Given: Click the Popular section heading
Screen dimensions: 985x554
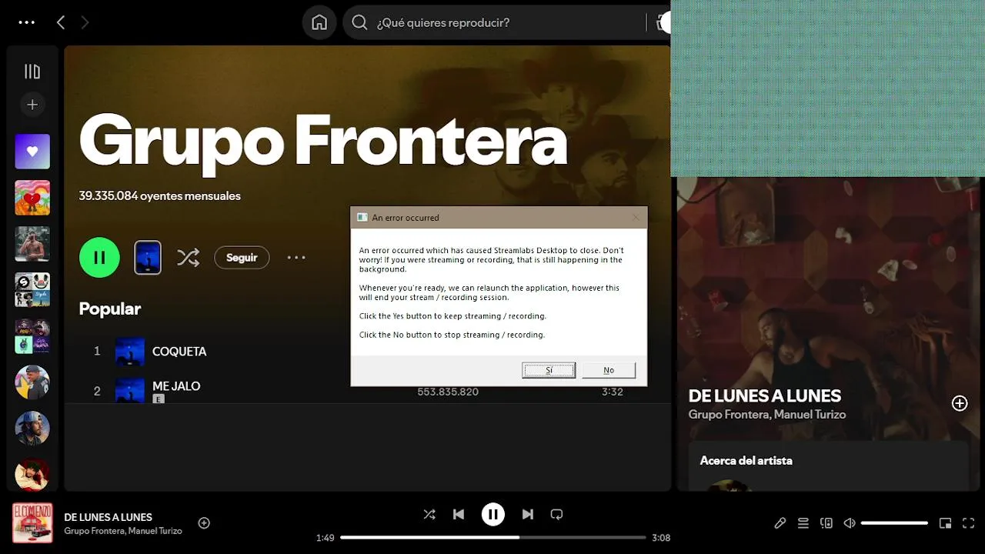Looking at the screenshot, I should click(110, 309).
